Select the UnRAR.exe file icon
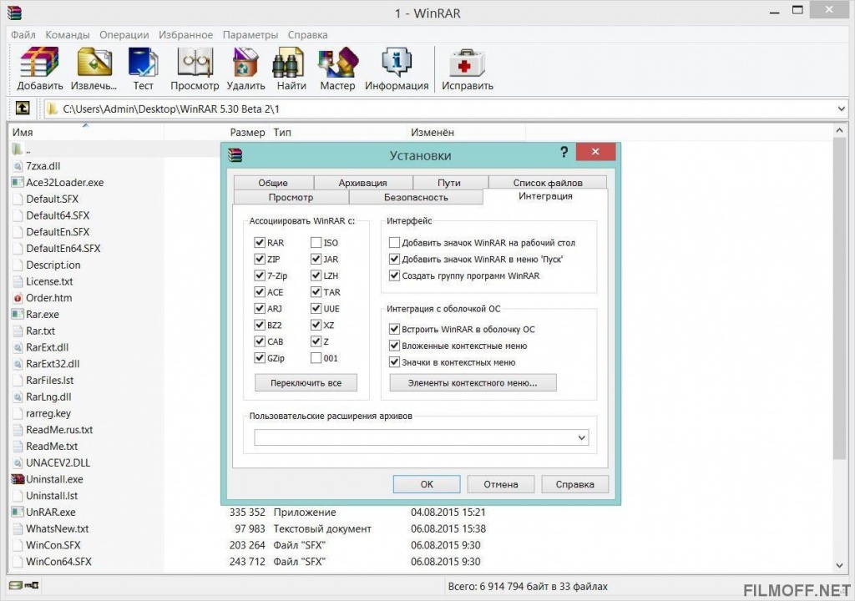This screenshot has width=855, height=601. coord(18,513)
